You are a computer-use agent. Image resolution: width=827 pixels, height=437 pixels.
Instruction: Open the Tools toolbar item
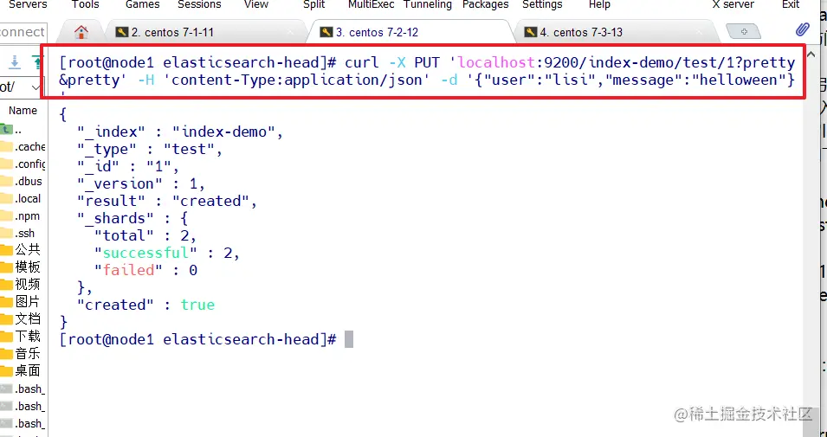pos(86,4)
